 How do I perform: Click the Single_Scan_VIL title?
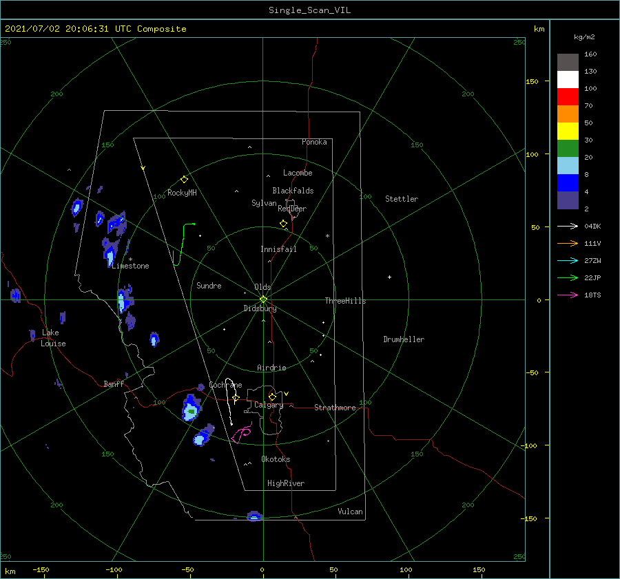[309, 10]
